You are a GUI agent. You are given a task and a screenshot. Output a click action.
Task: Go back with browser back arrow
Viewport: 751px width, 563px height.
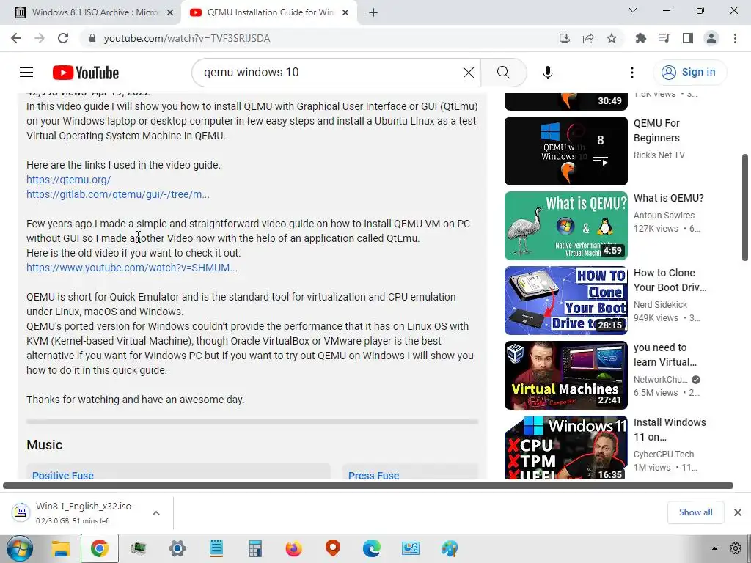[16, 38]
